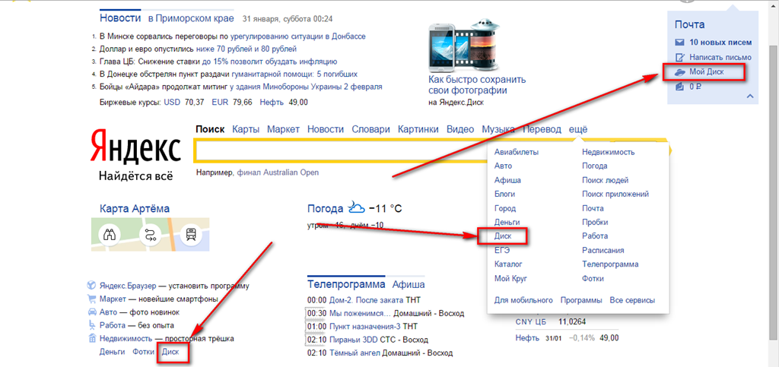Open the ещё services dropdown
The image size is (779, 367).
point(578,129)
